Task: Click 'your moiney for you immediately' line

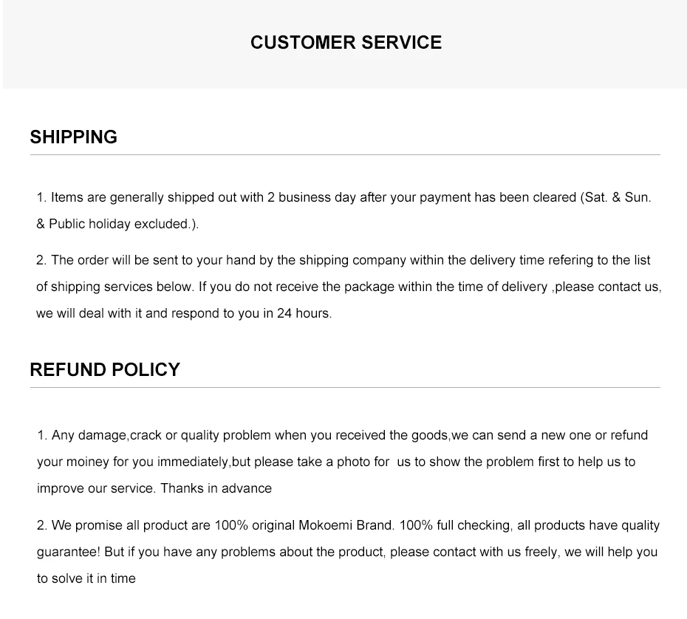Action: [x=133, y=462]
